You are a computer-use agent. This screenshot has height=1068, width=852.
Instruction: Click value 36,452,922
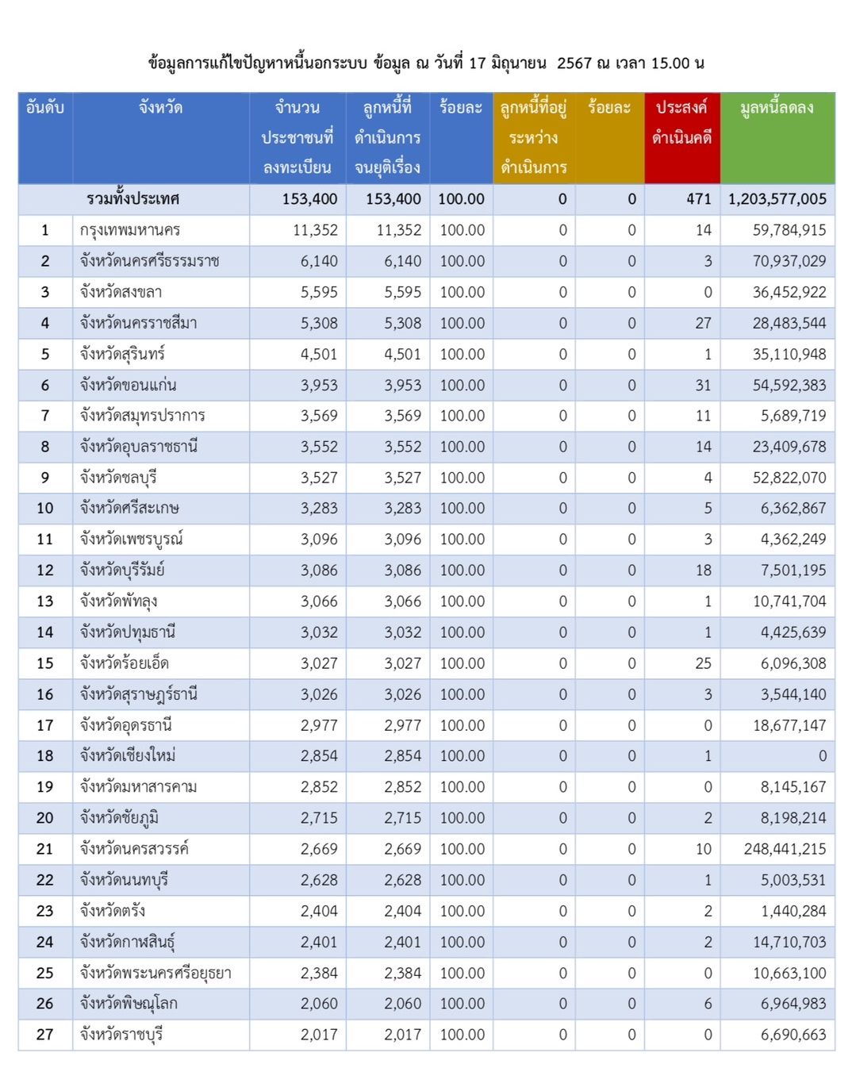[789, 292]
